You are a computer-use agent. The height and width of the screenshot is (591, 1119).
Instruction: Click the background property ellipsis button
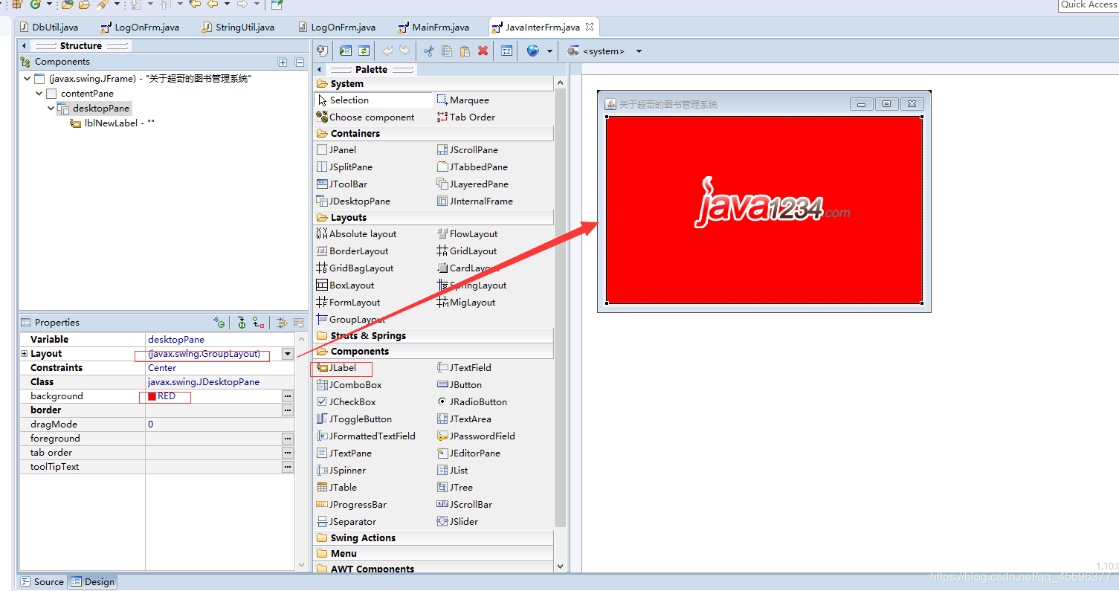tap(287, 395)
